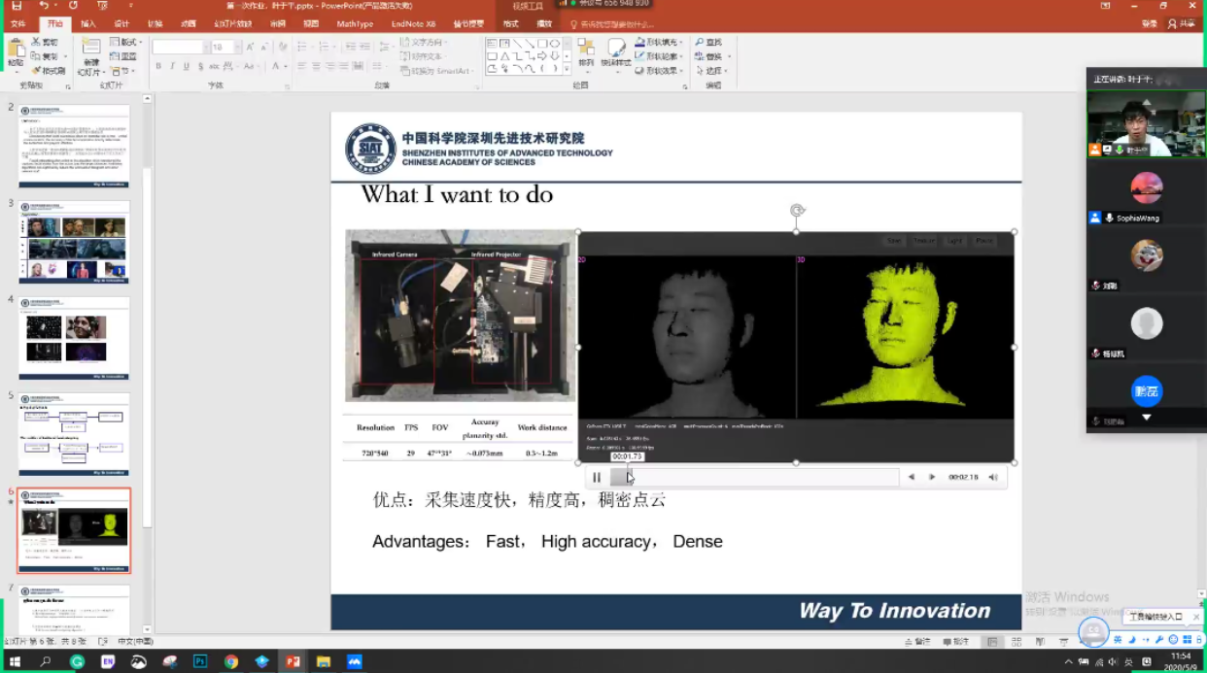
Task: Click the video volume speaker icon
Action: [993, 477]
